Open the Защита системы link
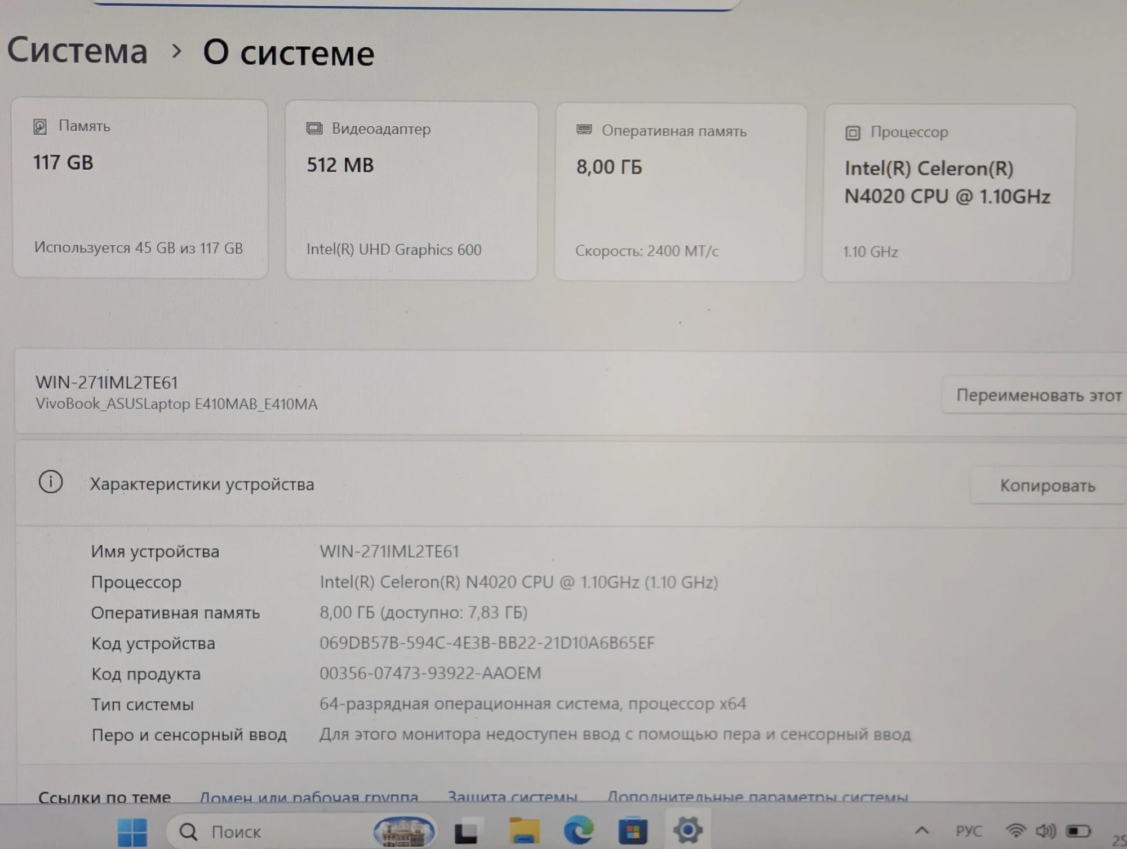Image resolution: width=1127 pixels, height=849 pixels. pyautogui.click(x=512, y=797)
